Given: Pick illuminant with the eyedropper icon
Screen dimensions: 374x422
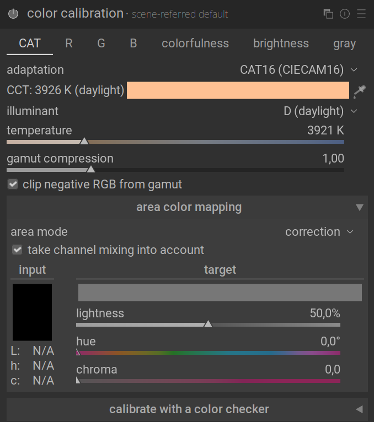Looking at the screenshot, I should pyautogui.click(x=360, y=91).
